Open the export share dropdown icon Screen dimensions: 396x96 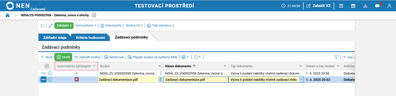[197, 57]
